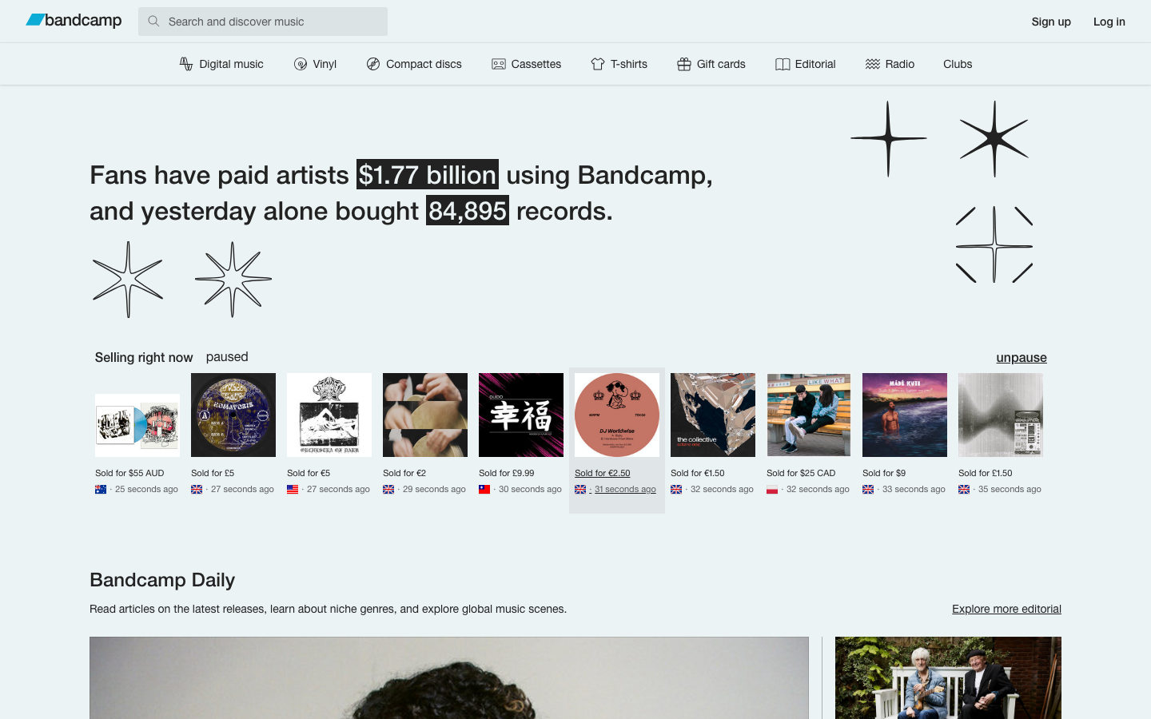Open album art sold for €2
The width and height of the screenshot is (1151, 719).
click(425, 415)
